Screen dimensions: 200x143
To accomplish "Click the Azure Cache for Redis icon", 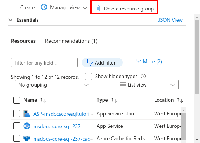I will click(x=27, y=138).
